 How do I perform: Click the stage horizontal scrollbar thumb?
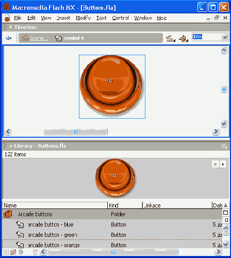click(76, 132)
